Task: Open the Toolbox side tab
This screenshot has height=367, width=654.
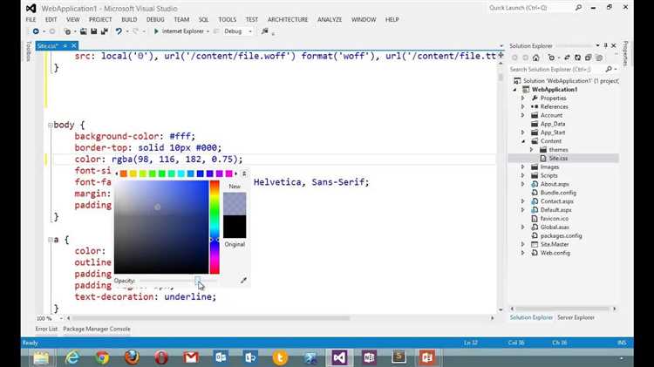Action: coord(29,51)
